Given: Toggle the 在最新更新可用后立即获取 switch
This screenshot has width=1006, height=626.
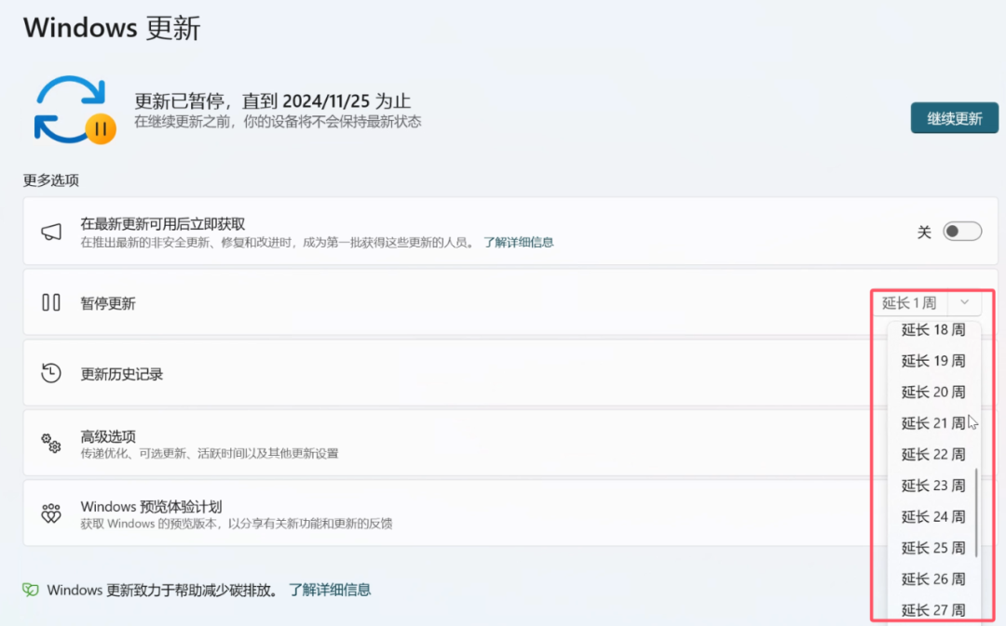Looking at the screenshot, I should click(x=961, y=232).
